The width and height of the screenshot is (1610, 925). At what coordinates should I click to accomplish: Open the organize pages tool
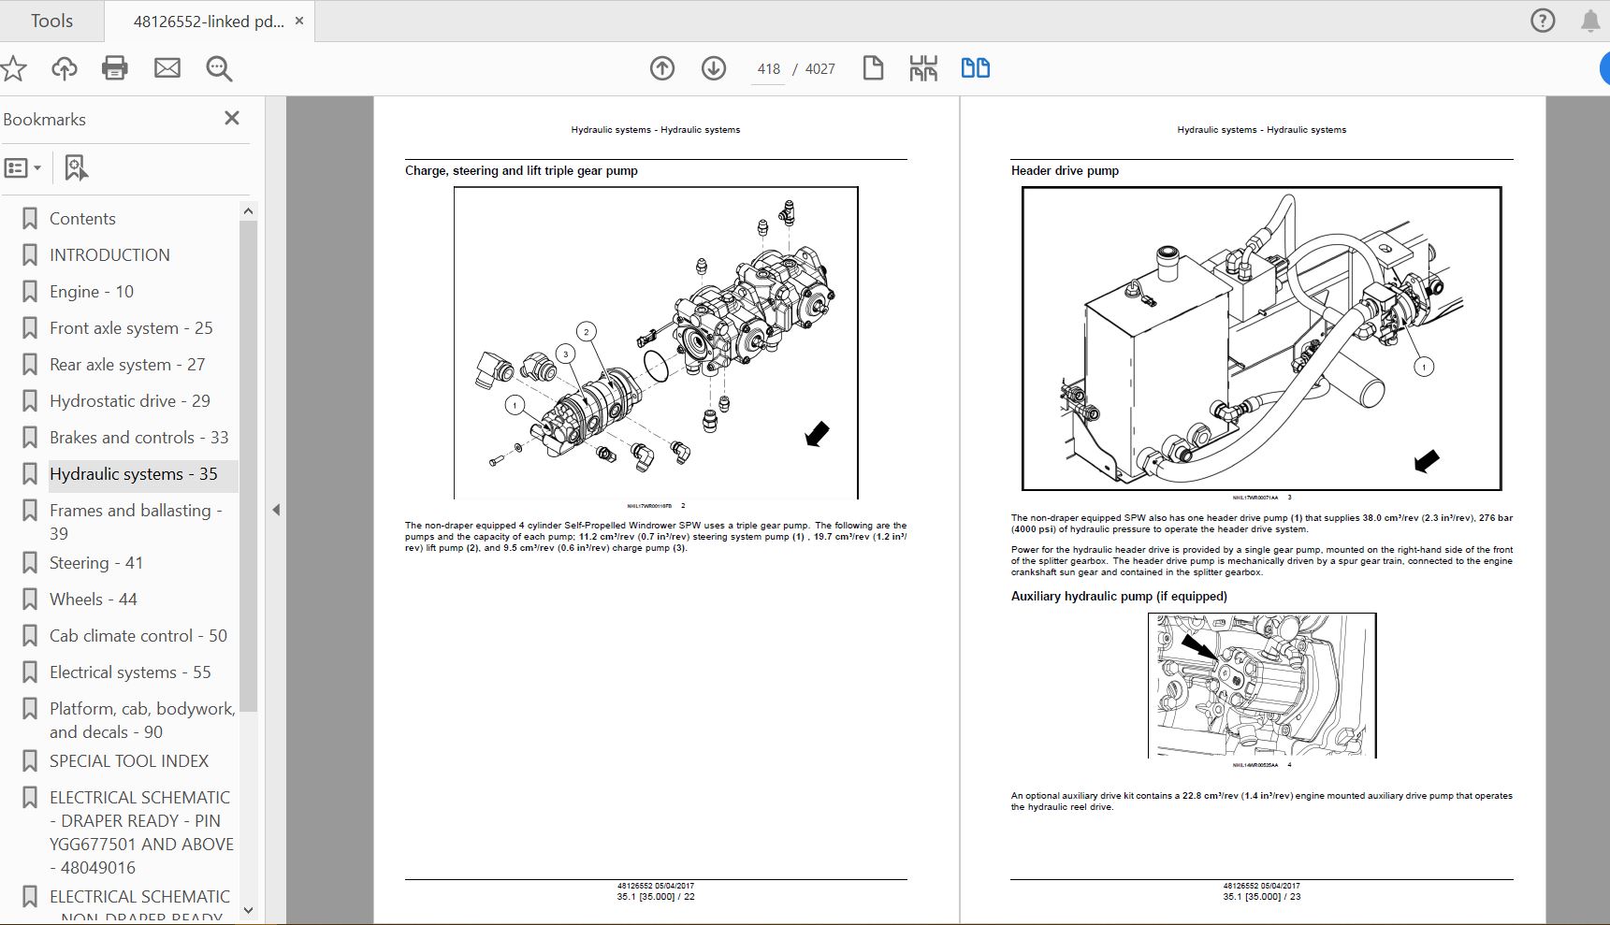[921, 68]
